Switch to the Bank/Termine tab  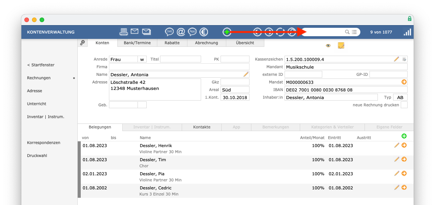tap(137, 43)
